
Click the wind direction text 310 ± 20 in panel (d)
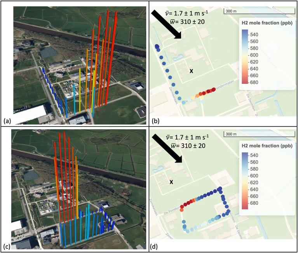[x=188, y=146]
